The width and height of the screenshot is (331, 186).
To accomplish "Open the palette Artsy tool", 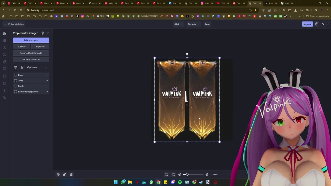I will (4, 62).
